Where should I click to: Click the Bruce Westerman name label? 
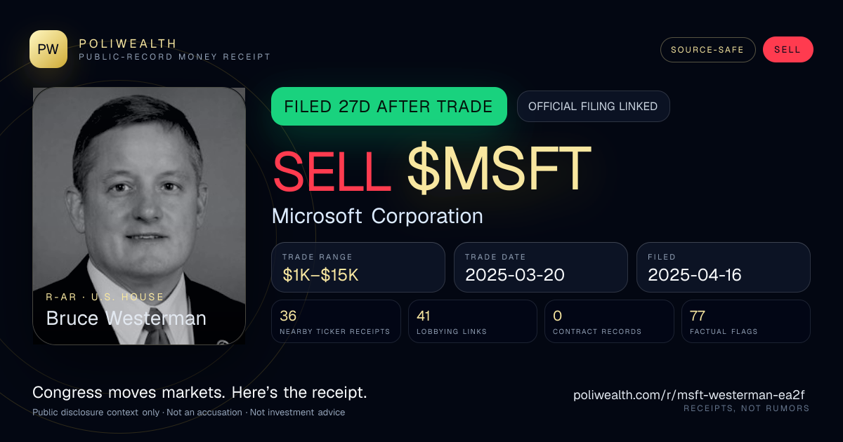[x=126, y=319]
